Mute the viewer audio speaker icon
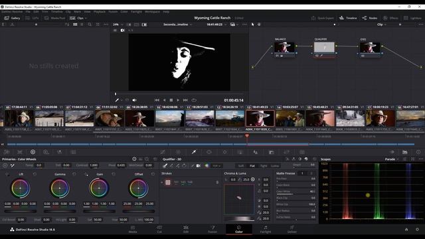The height and width of the screenshot is (239, 425). [x=134, y=100]
